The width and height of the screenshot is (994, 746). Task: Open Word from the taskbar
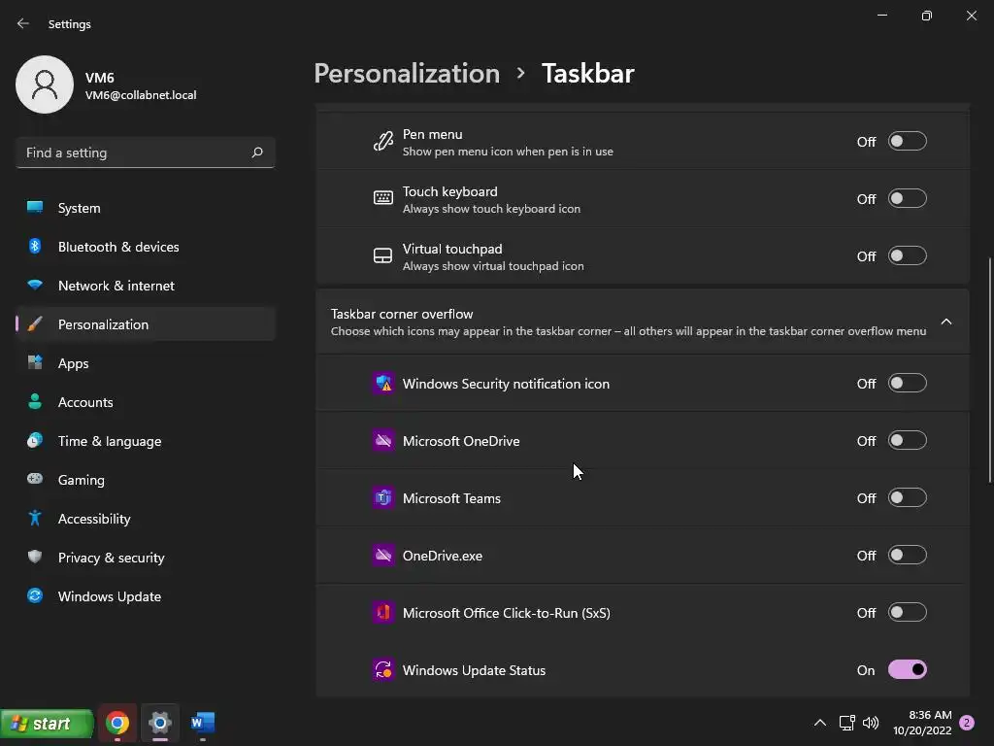[x=202, y=723]
